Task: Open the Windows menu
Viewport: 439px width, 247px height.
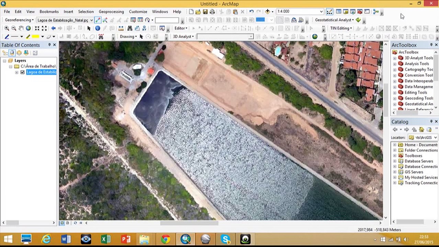Action: tap(160, 11)
